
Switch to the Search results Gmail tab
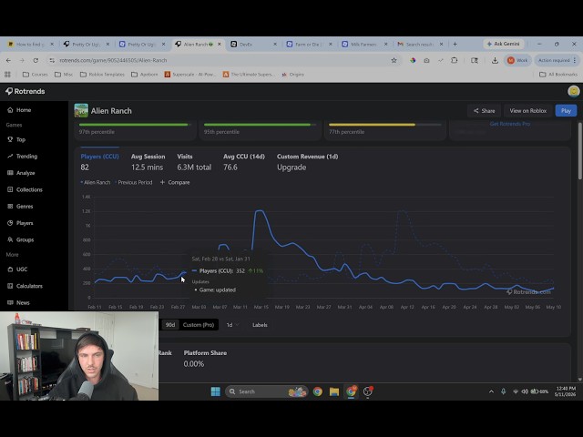click(x=420, y=44)
